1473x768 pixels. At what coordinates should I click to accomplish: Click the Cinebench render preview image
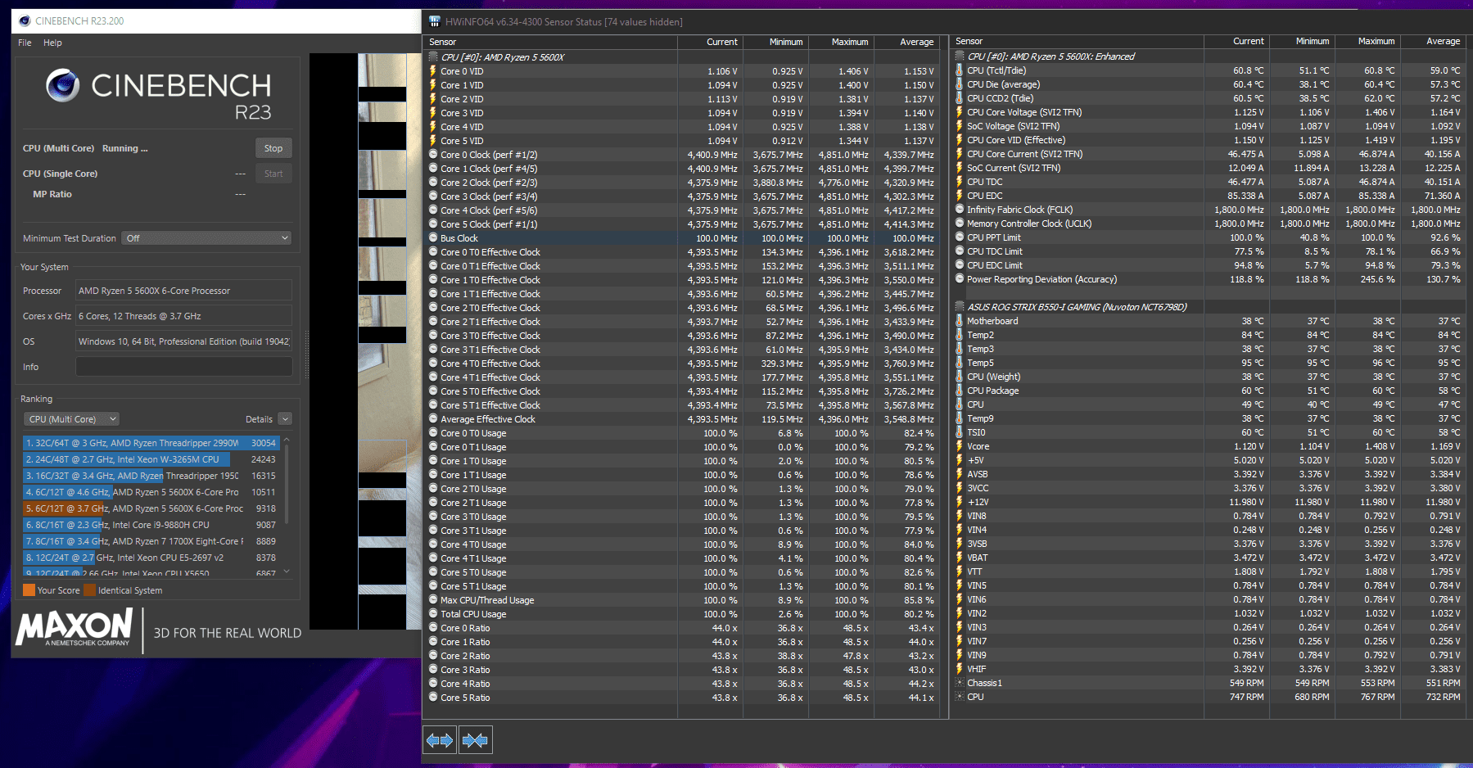click(365, 341)
